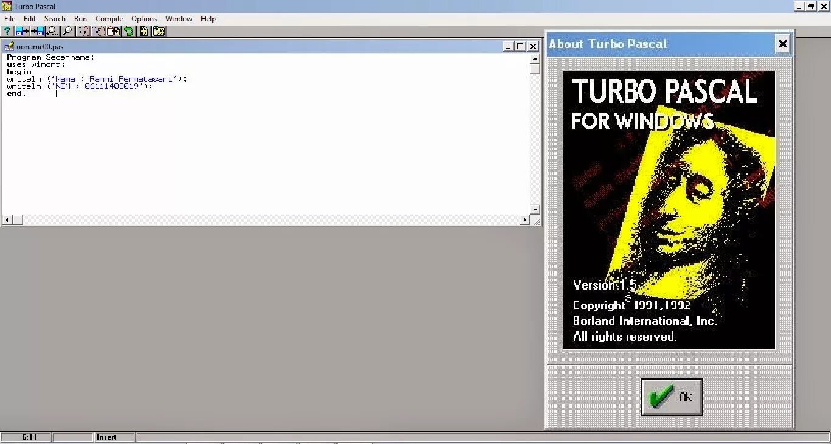Viewport: 831px width, 444px height.
Task: Click the Help question mark toolbar icon
Action: 7,31
